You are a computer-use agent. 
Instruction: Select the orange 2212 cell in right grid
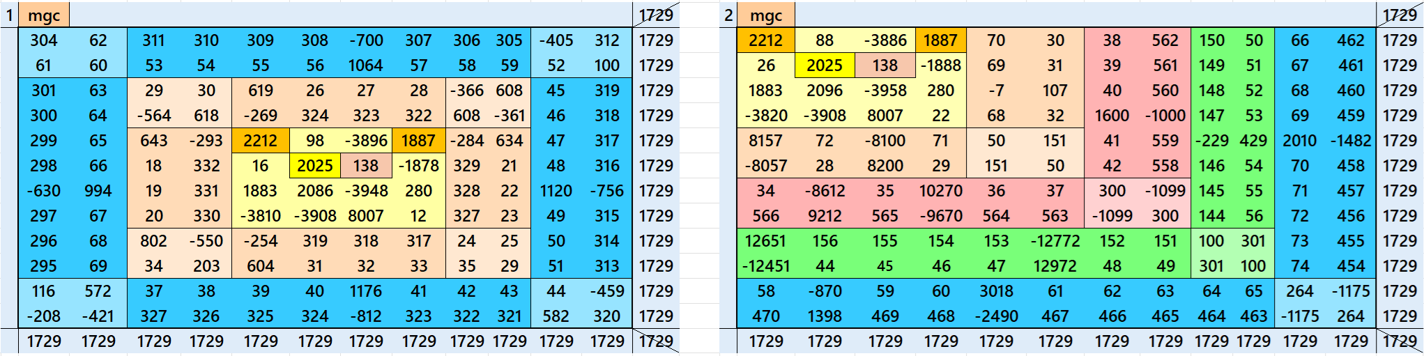[x=765, y=40]
